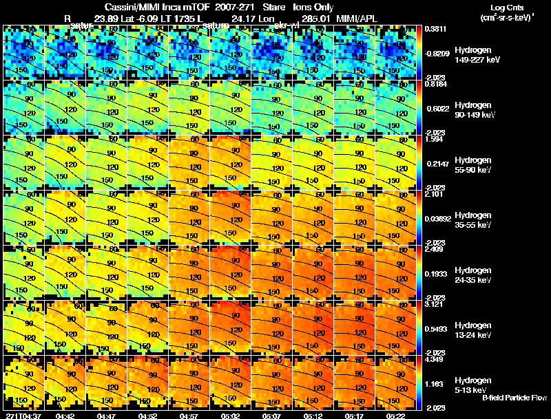Click the color scale bar for 24-35 keV row
The height and width of the screenshot is (419, 551).
pyautogui.click(x=419, y=272)
